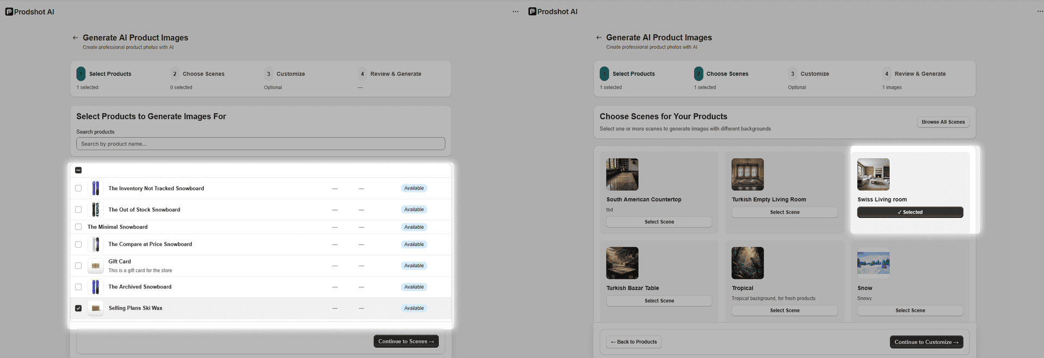Click the Continue to Scenes button
Viewport: 1044px width, 358px height.
406,342
